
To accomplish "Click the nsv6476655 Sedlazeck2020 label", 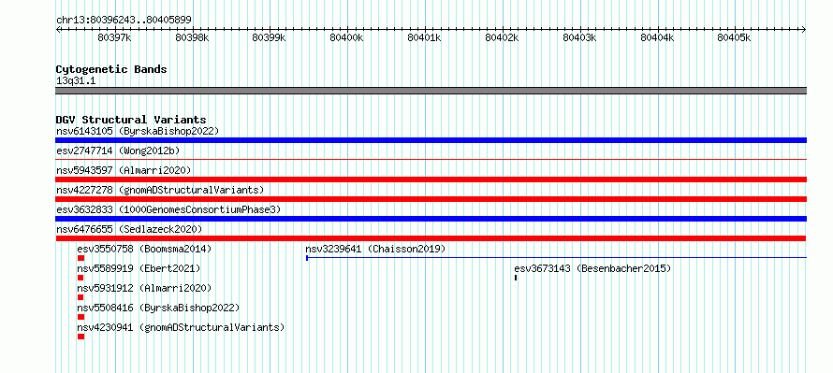I will [129, 229].
